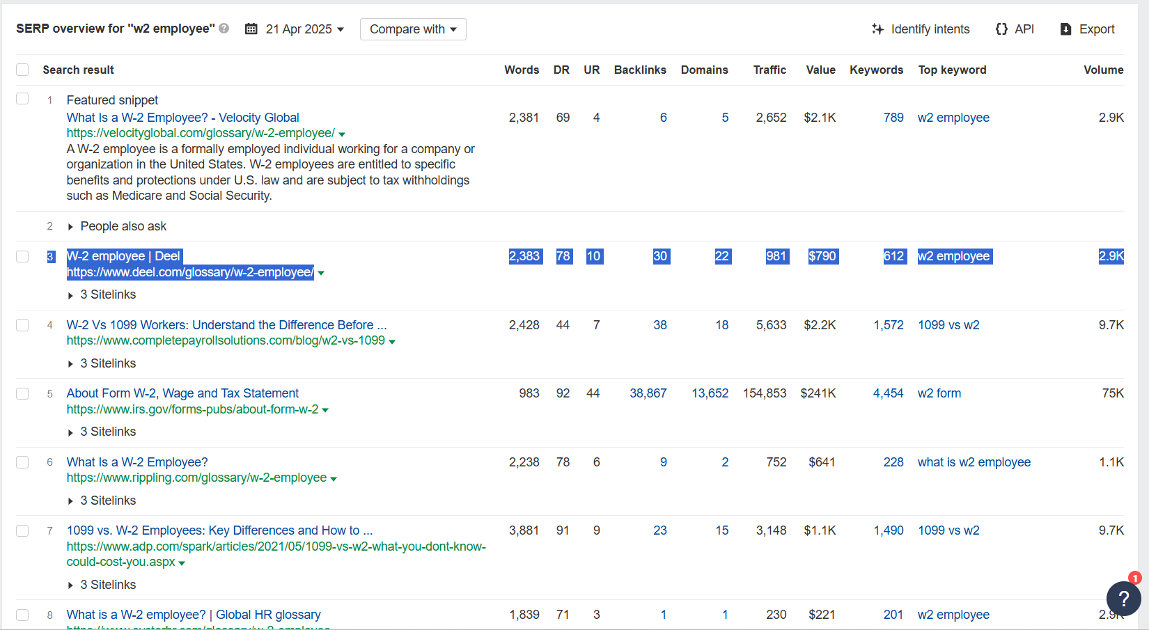
Task: Click the 13,652 domains value for IRS
Action: (x=710, y=393)
